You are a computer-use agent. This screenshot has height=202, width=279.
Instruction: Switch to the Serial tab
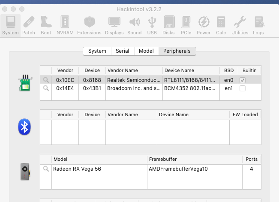(x=123, y=51)
